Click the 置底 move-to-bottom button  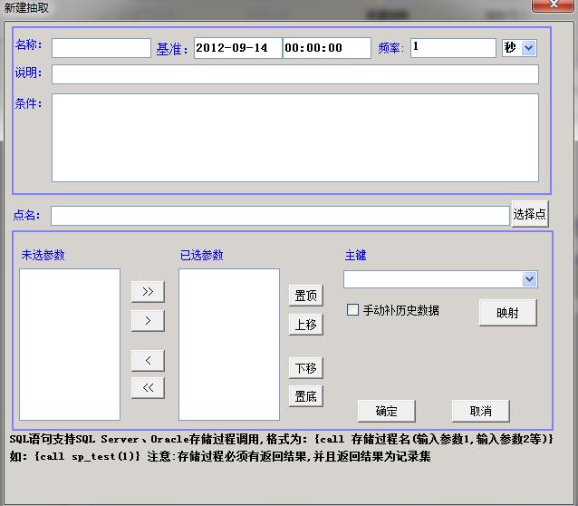click(x=306, y=396)
